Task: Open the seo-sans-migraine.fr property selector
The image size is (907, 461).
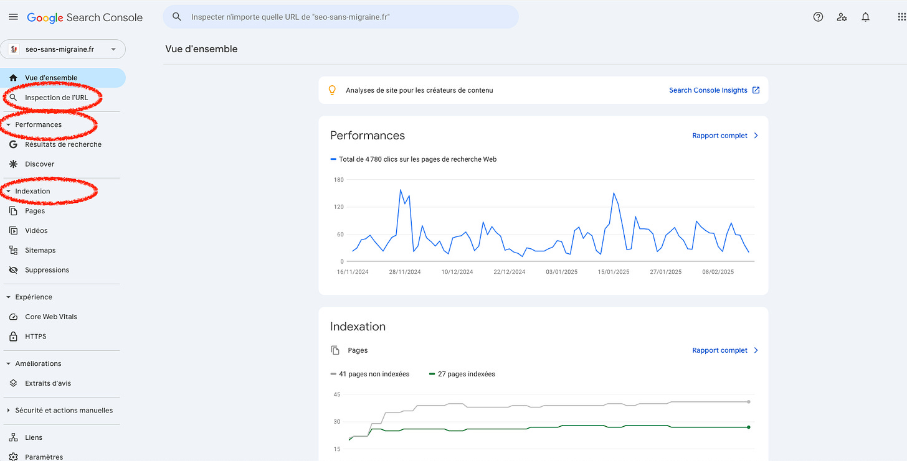Action: point(63,49)
